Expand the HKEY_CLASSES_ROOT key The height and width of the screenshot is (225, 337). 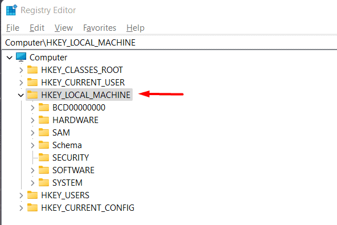point(21,70)
